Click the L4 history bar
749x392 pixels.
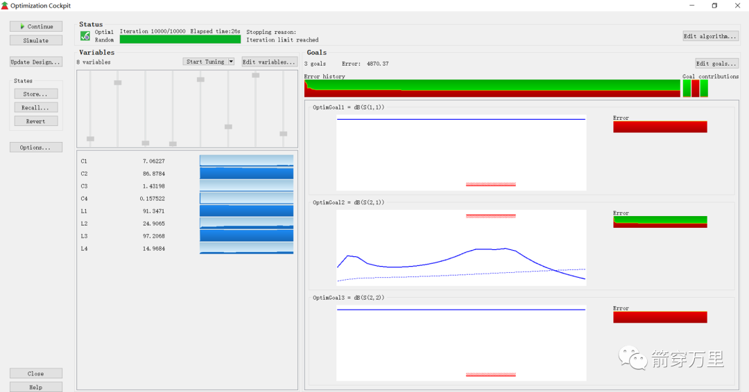246,248
